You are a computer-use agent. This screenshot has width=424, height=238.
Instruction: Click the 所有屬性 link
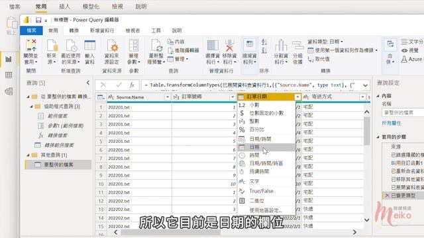click(391, 124)
